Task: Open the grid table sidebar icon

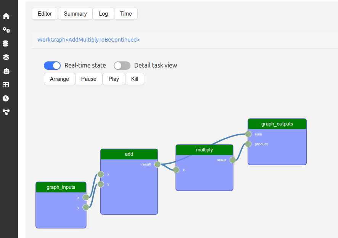Action: tap(6, 85)
